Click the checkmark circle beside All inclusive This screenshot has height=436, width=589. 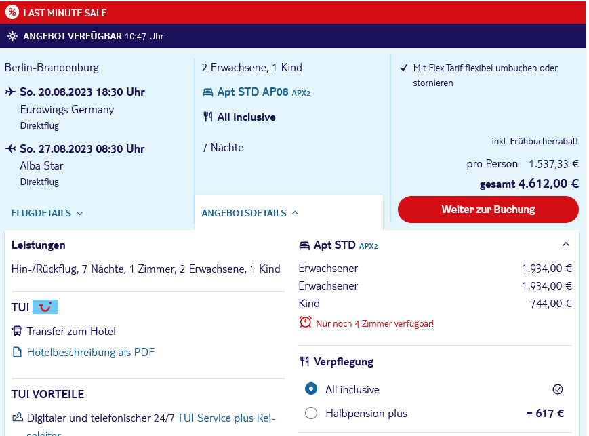point(558,389)
